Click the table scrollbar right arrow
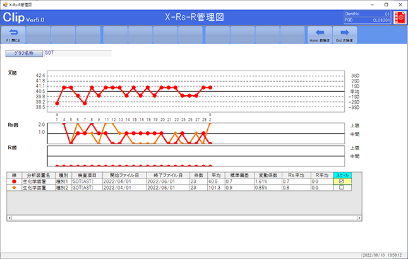The image size is (408, 259). [x=359, y=218]
